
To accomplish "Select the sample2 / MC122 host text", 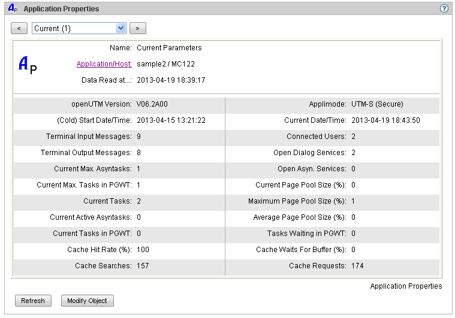I will 165,64.
